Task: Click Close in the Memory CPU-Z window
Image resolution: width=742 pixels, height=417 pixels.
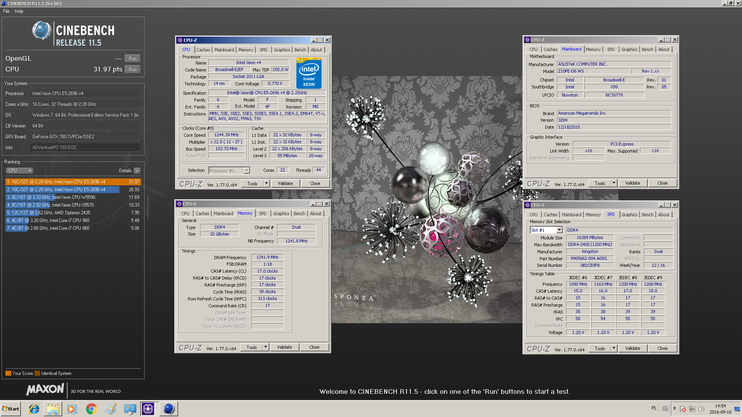Action: 314,347
